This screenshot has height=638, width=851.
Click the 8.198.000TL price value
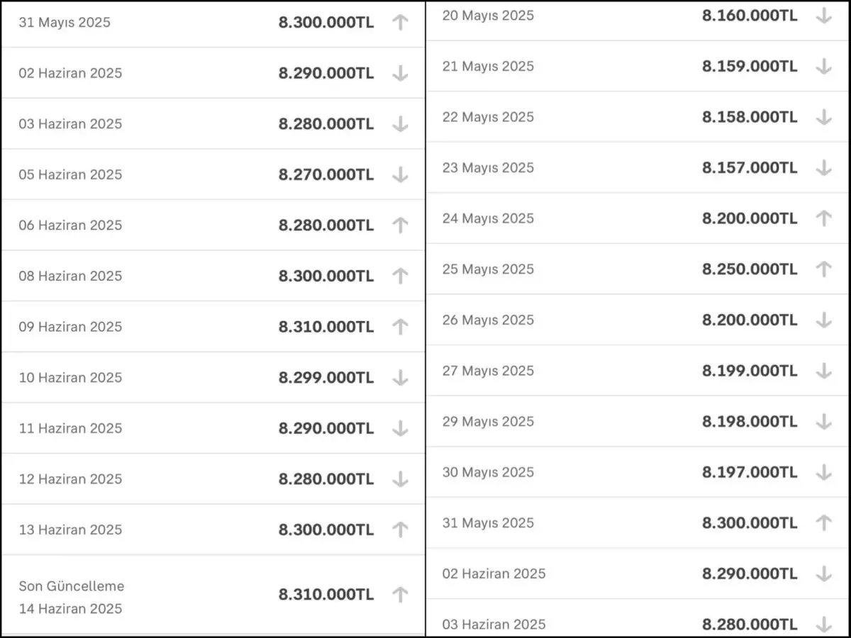pos(750,421)
